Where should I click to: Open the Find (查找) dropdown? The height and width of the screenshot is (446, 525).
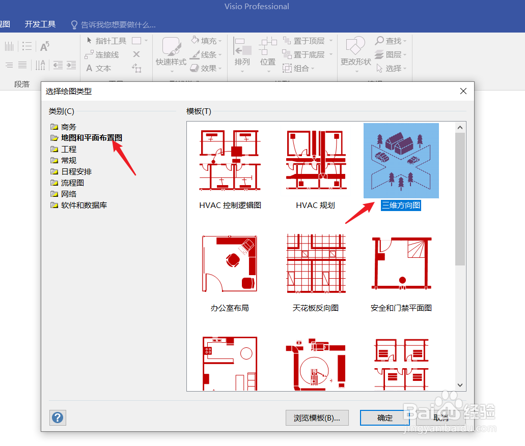(391, 41)
